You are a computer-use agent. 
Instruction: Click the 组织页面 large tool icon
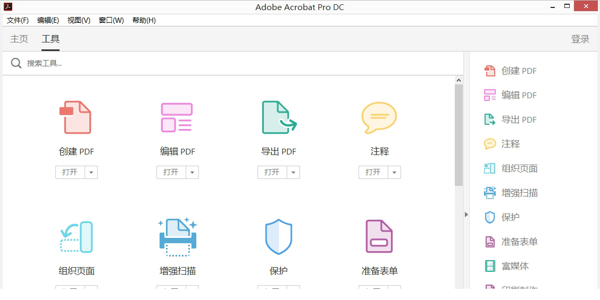[77, 237]
